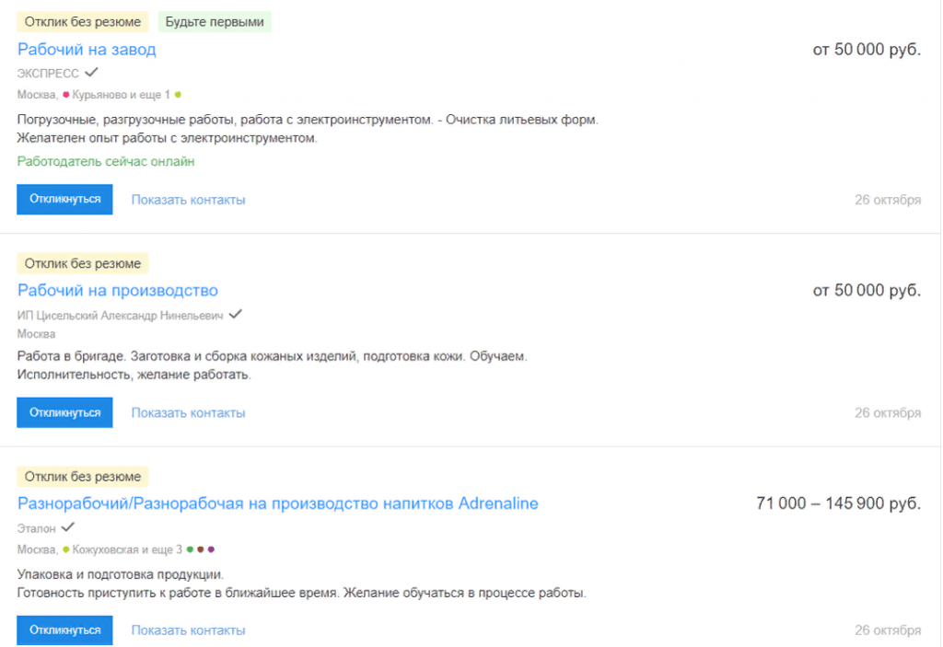The height and width of the screenshot is (647, 943).
Task: Open 'Рабочий на производство' vacancy
Action: click(x=118, y=291)
